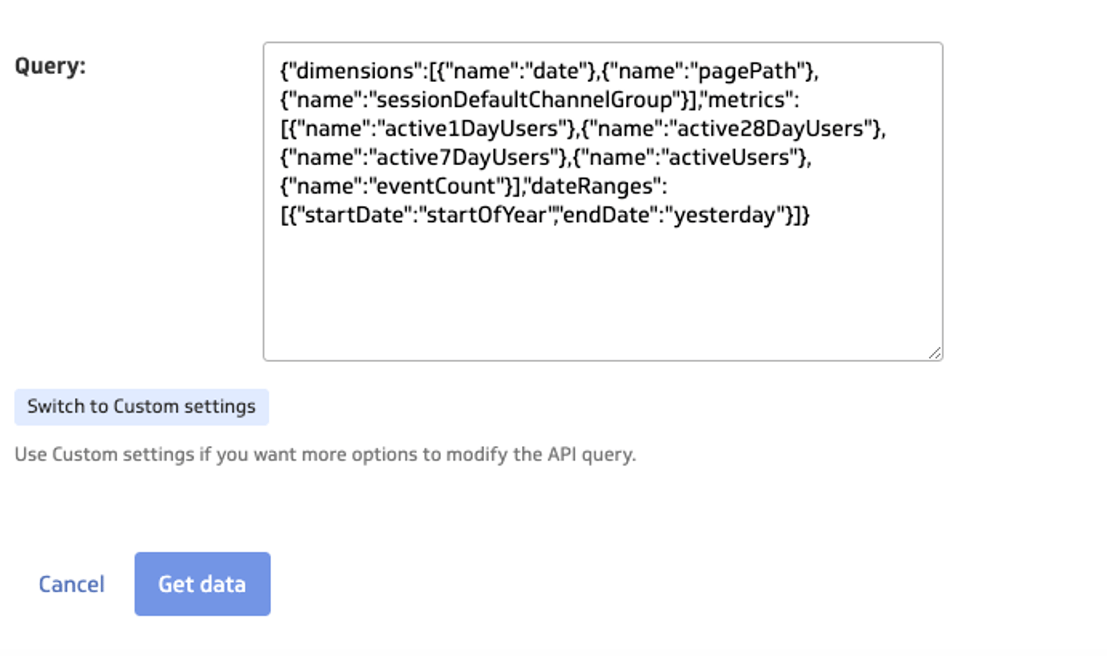
Task: Click the pagePath dimension text
Action: click(x=748, y=70)
